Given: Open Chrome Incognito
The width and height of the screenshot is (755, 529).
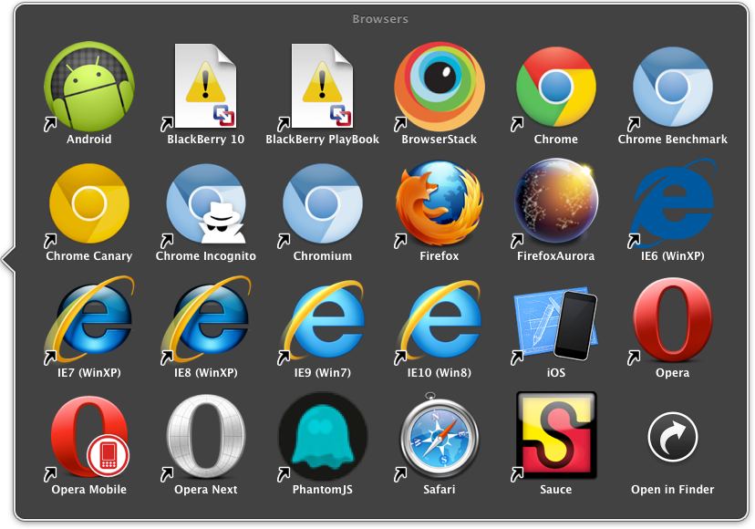Looking at the screenshot, I should [x=204, y=204].
